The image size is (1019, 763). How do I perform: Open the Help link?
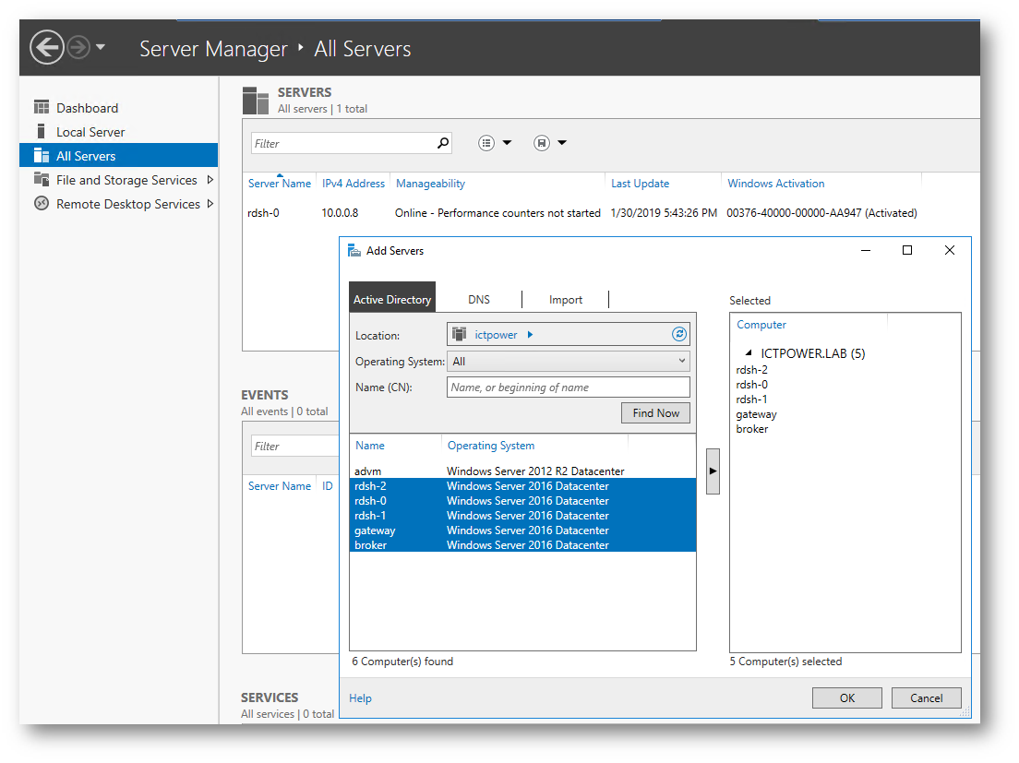(x=360, y=698)
